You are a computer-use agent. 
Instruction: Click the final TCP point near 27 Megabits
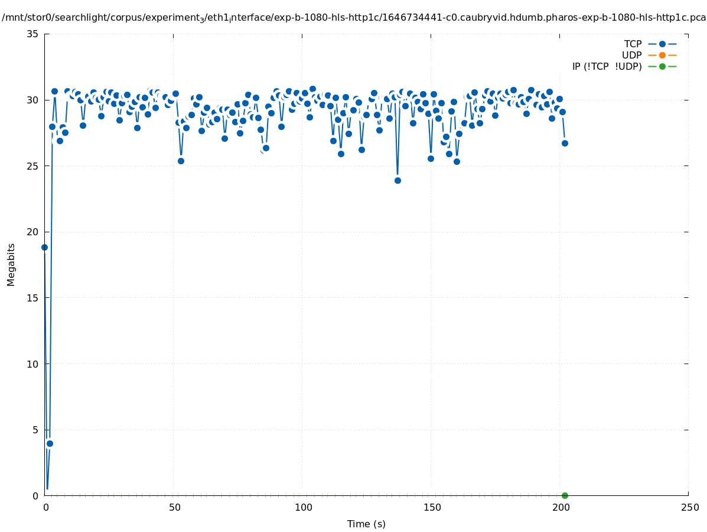coord(565,143)
